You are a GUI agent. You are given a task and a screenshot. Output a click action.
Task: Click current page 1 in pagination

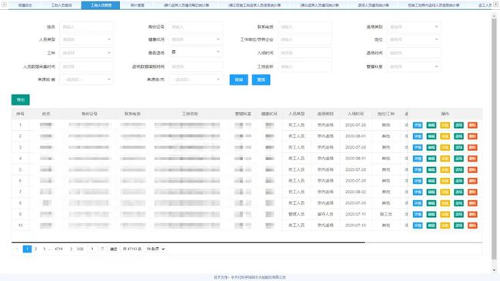[x=27, y=249]
